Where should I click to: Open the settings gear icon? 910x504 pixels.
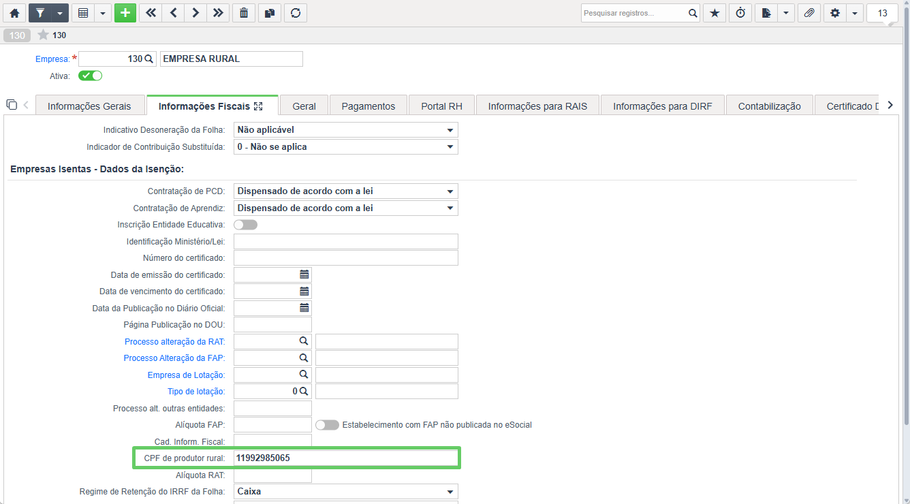(x=835, y=13)
